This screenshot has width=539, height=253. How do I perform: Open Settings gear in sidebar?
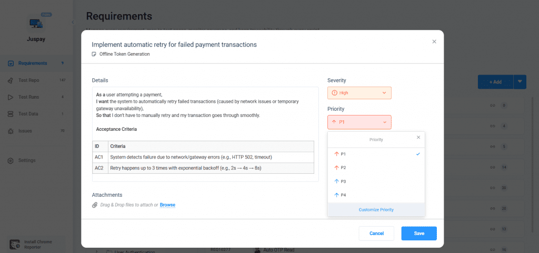[x=11, y=160]
